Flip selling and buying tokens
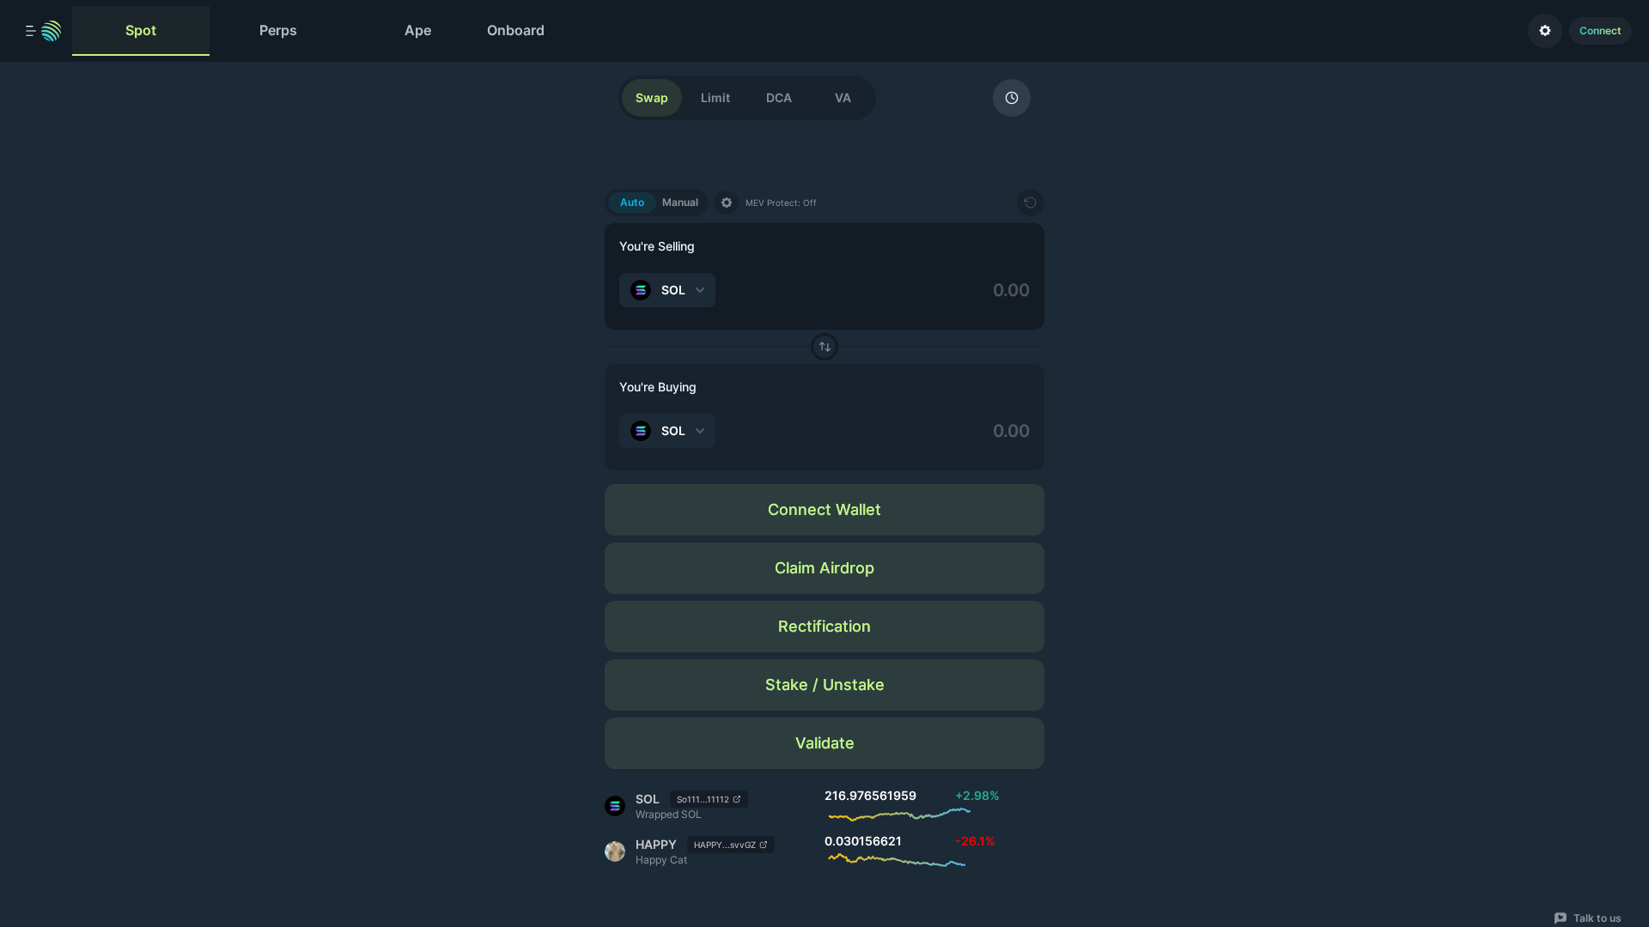 click(824, 347)
